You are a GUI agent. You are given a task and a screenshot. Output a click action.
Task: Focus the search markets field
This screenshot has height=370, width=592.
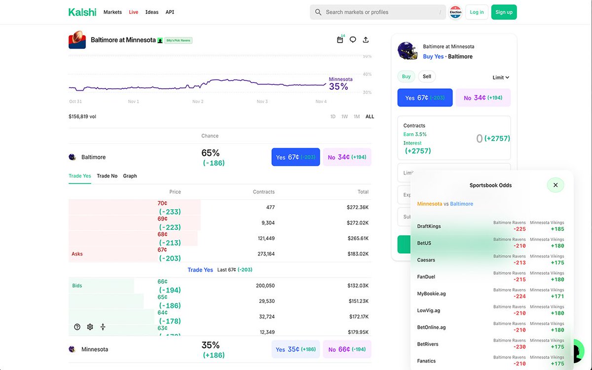pyautogui.click(x=378, y=12)
